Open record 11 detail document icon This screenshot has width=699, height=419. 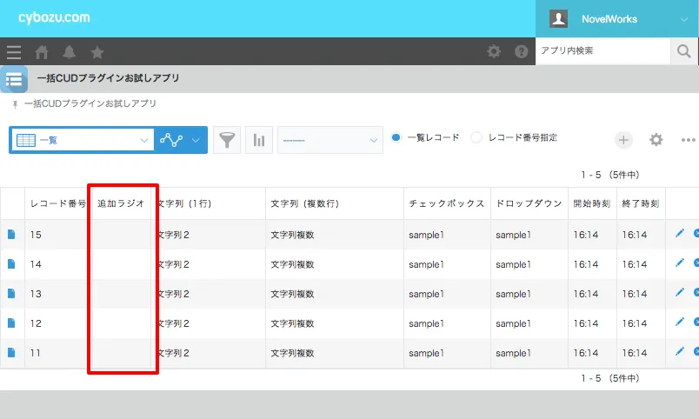(x=11, y=352)
